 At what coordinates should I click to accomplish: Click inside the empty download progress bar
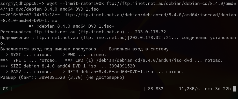[x=78, y=89]
